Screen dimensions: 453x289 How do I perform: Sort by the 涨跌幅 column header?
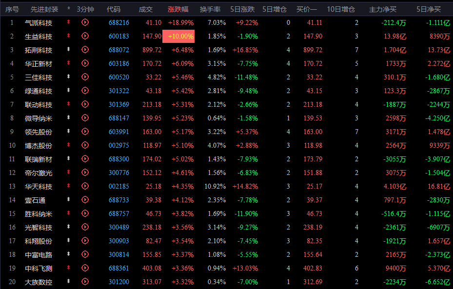click(178, 10)
